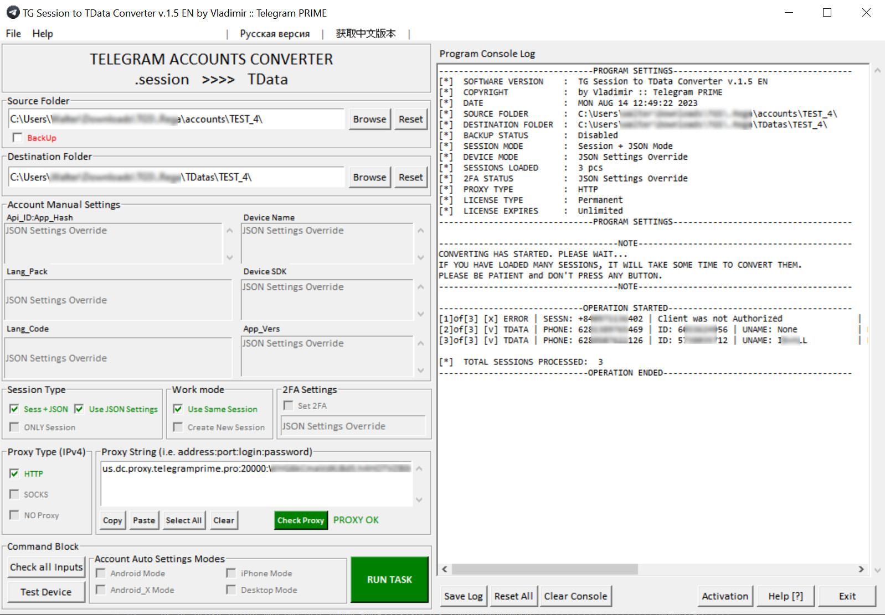The height and width of the screenshot is (615, 885).
Task: Enable the BackUp checkbox
Action: (18, 138)
